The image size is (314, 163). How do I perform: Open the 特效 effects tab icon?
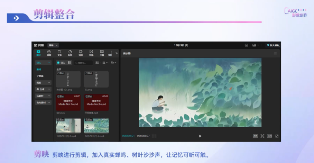(x=81, y=53)
